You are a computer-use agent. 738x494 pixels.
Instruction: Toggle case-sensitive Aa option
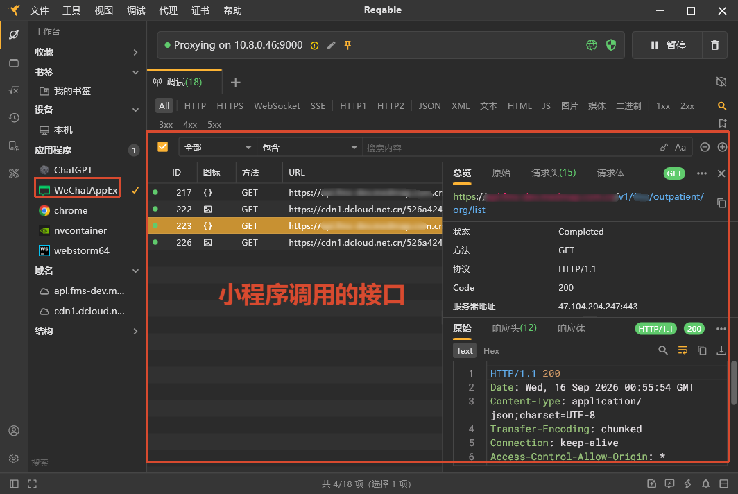680,147
